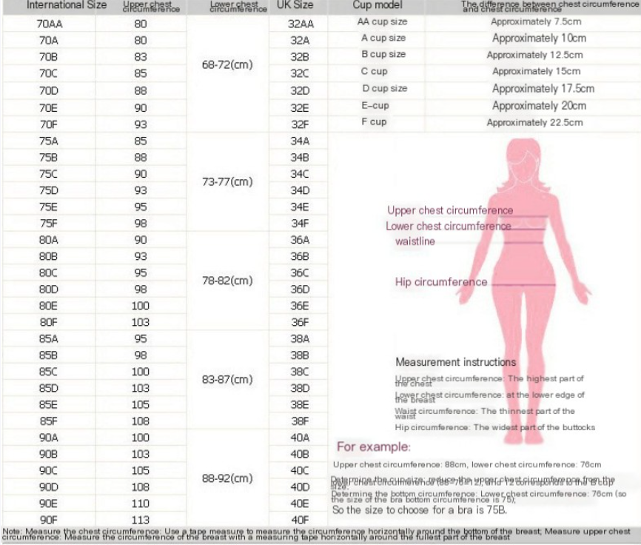Click the 68-72(cm) lower chest range
Screen dimensions: 641x545
tap(227, 64)
